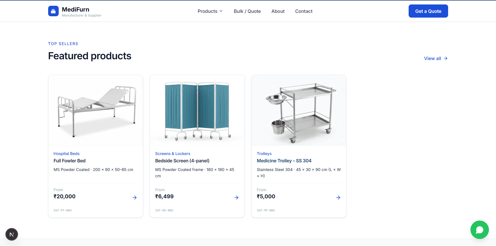The image size is (496, 246).
Task: Click the MediFurn blue logo icon
Action: (53, 11)
